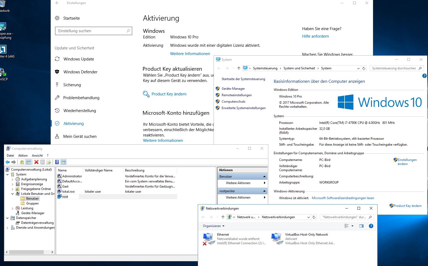
Task: Open the Organisieren dropdown in Netzwerkverbindungen
Action: pyautogui.click(x=214, y=226)
